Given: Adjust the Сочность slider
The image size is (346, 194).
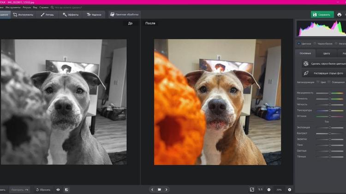Looking at the screenshot, I should (330, 99).
